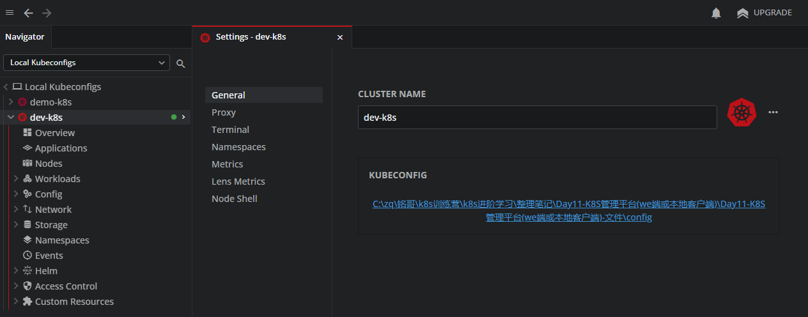Open the notifications bell
808x317 pixels.
click(x=717, y=13)
